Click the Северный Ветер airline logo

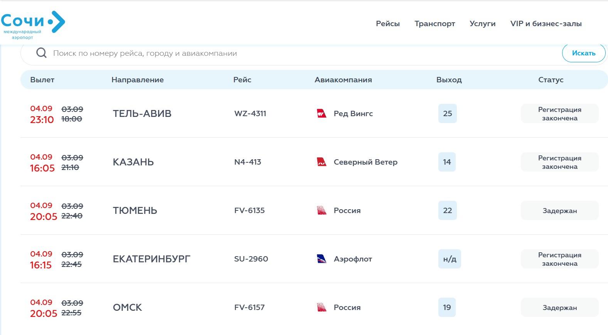tap(322, 162)
